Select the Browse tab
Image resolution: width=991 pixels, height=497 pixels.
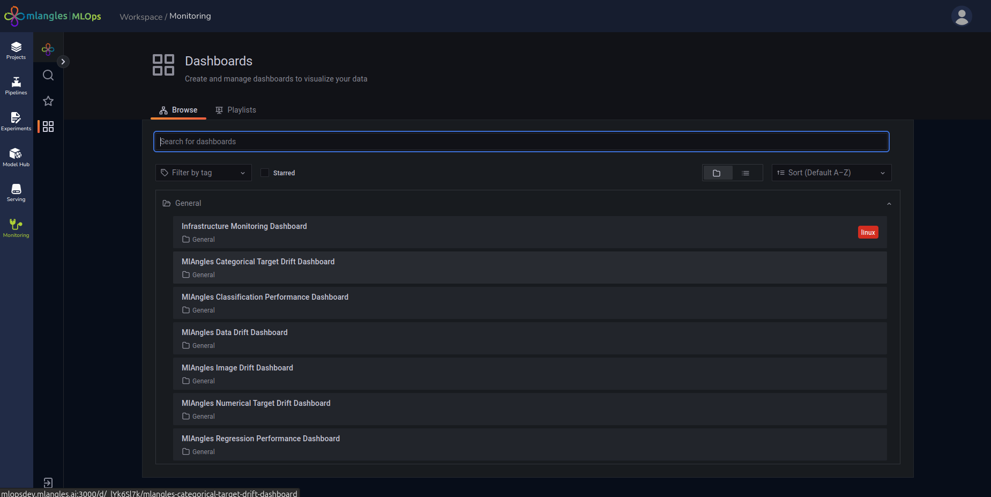(x=178, y=110)
